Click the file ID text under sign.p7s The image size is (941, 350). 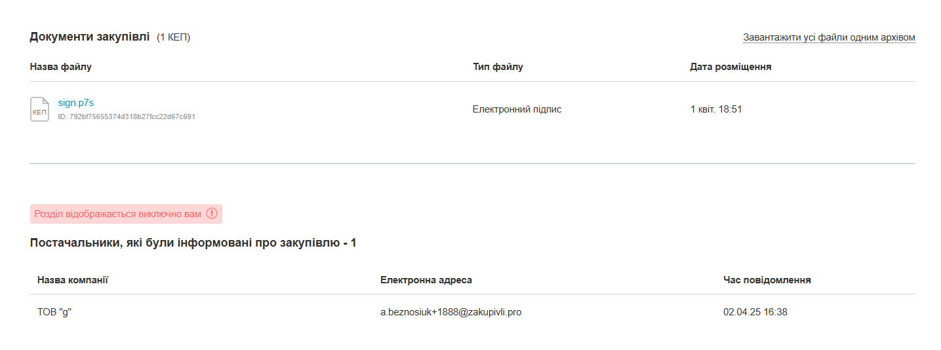(127, 117)
